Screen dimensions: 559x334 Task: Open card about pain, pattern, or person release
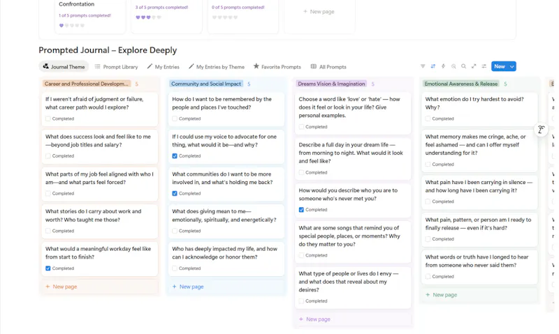point(479,229)
